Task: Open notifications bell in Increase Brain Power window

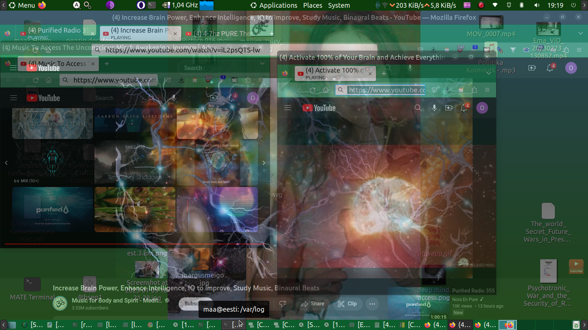Action: [x=550, y=68]
